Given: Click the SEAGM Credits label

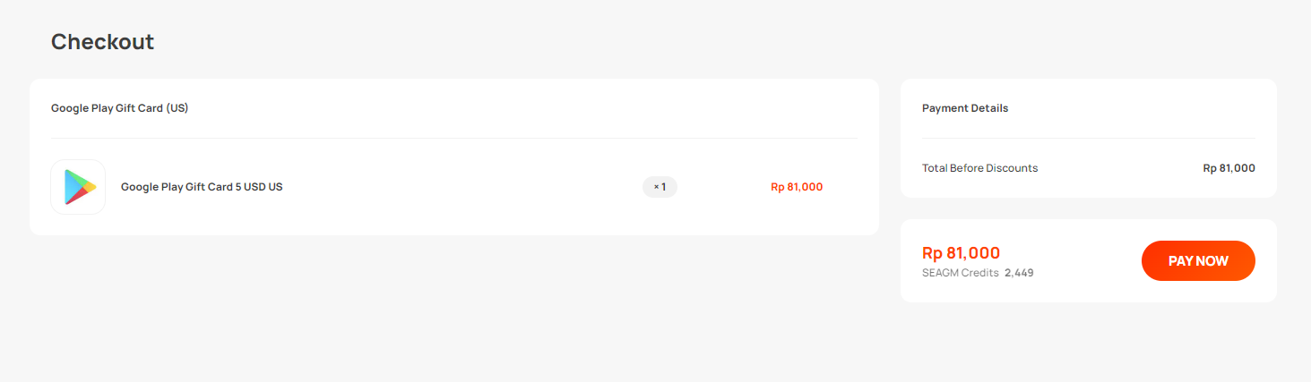Looking at the screenshot, I should (960, 273).
